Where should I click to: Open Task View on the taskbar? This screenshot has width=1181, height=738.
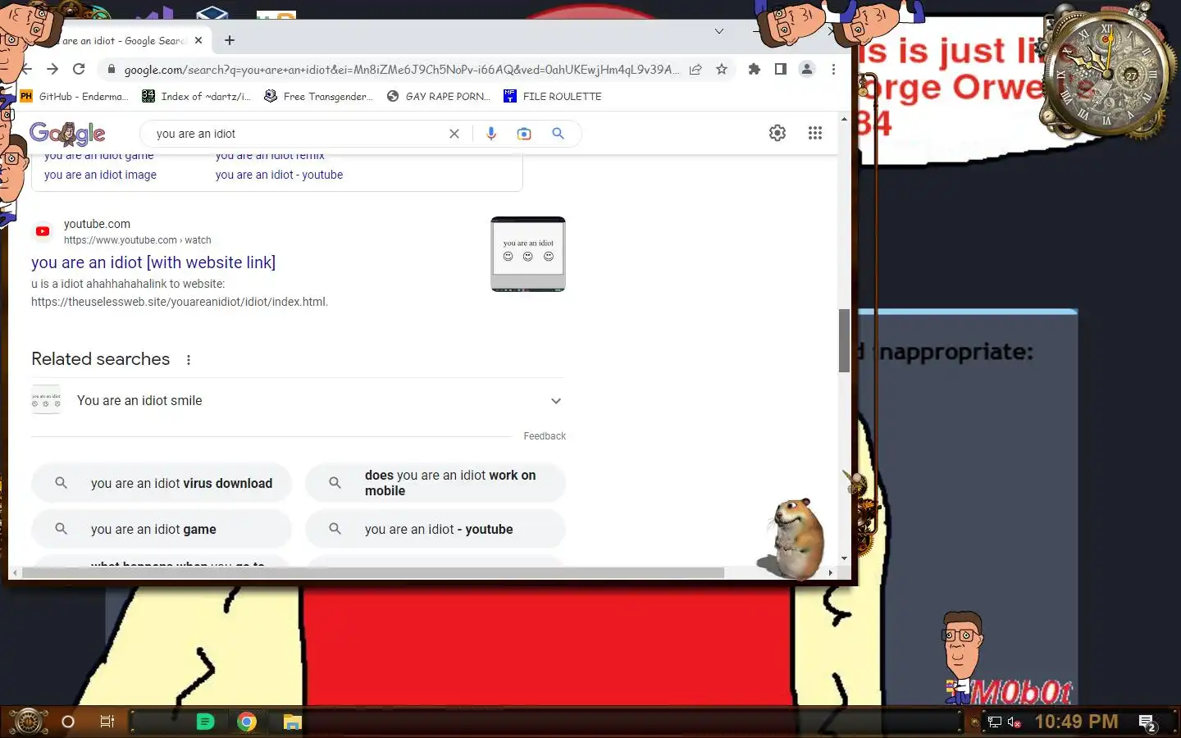pos(107,722)
